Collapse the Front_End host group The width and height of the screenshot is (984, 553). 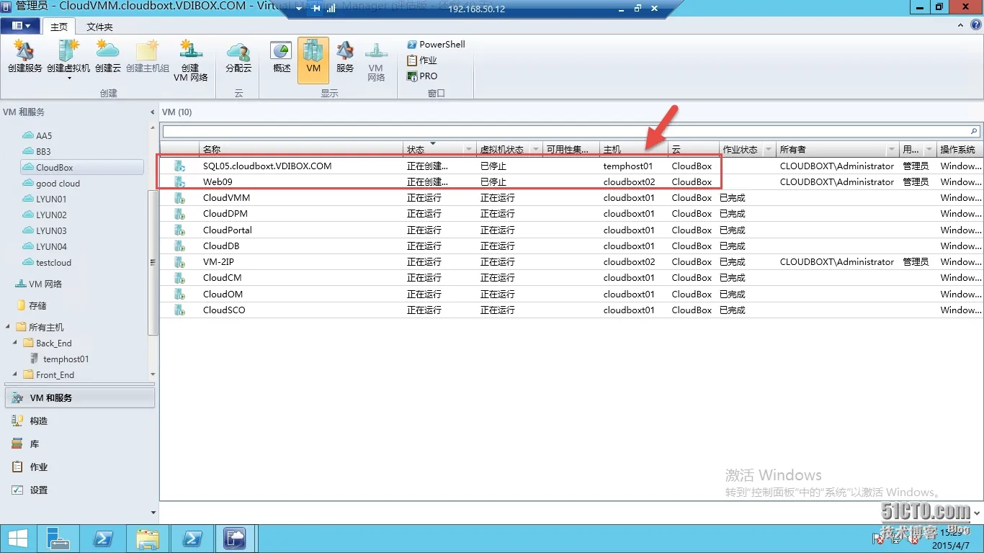coord(15,374)
